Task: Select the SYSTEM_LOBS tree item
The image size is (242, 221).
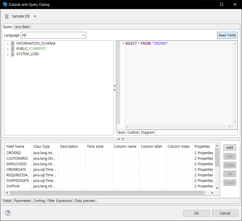Action: pos(28,54)
